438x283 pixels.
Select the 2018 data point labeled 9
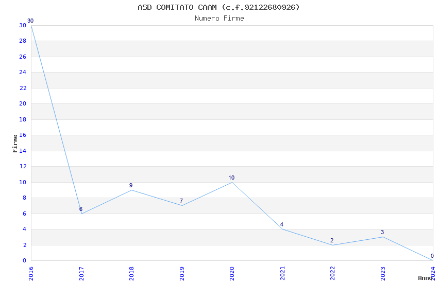pos(131,190)
